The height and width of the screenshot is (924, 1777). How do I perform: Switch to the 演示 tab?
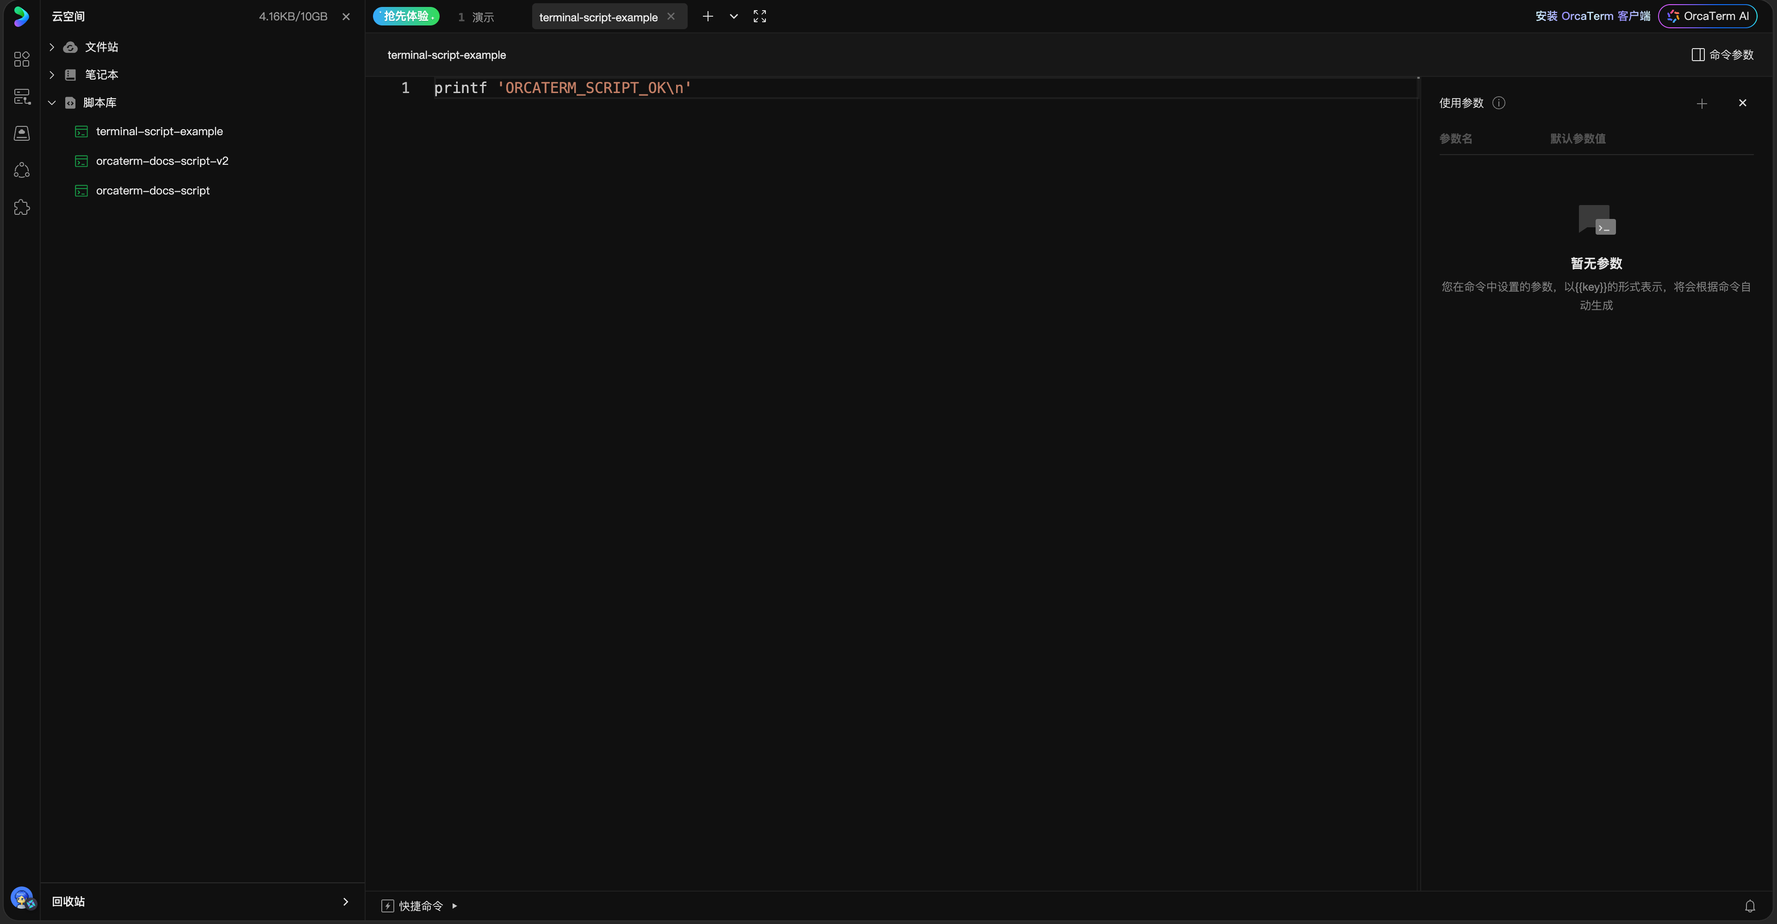pyautogui.click(x=476, y=17)
